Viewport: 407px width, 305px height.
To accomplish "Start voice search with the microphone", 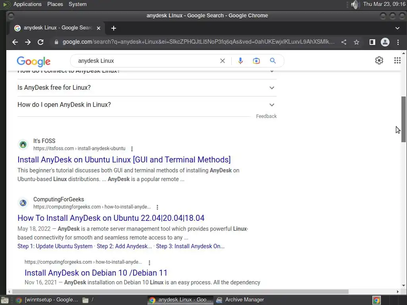I will [x=240, y=61].
